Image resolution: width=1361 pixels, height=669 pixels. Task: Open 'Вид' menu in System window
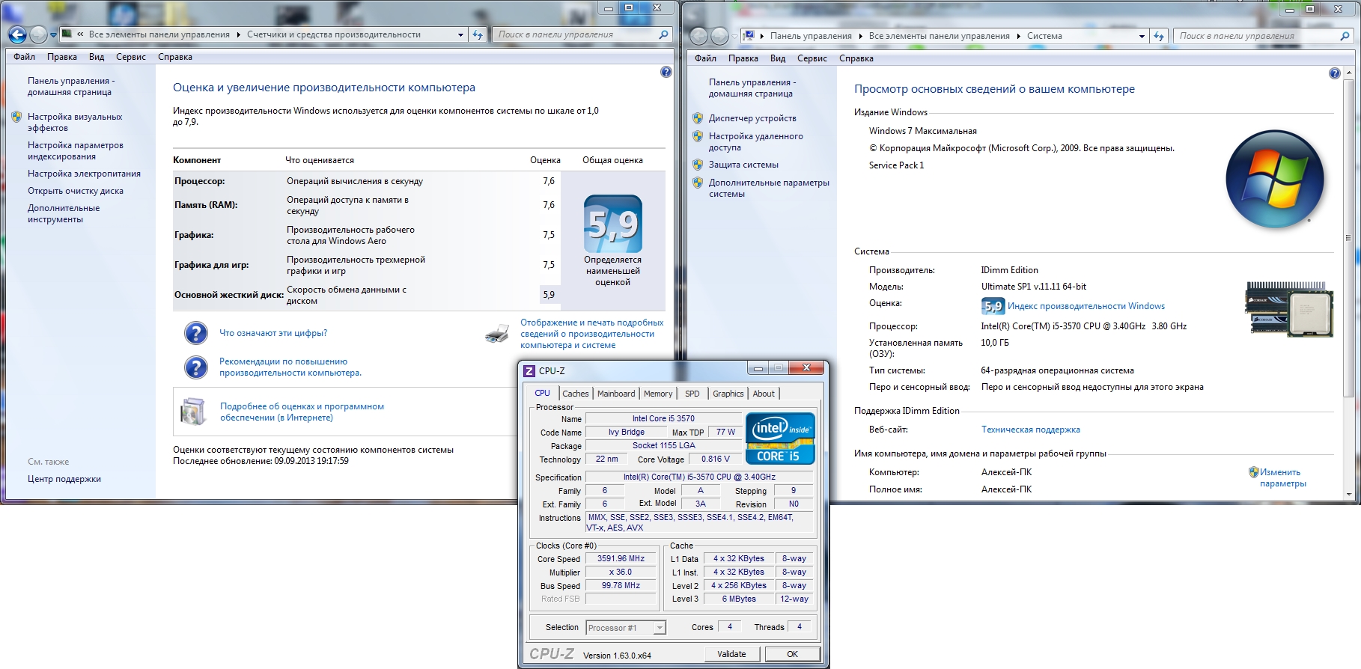pyautogui.click(x=778, y=58)
